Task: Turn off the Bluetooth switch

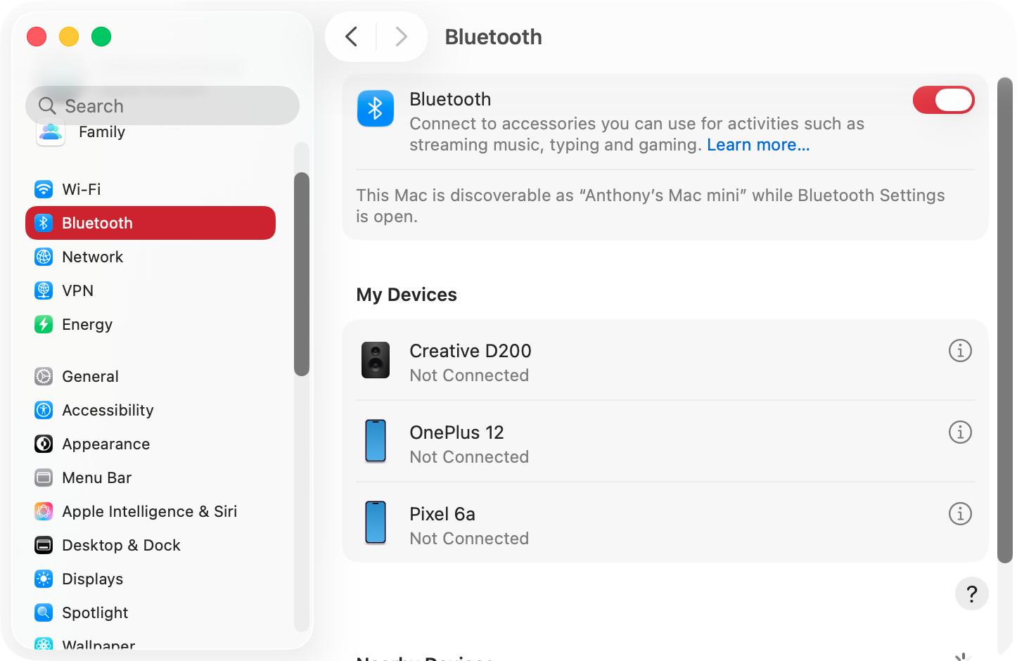Action: tap(943, 100)
